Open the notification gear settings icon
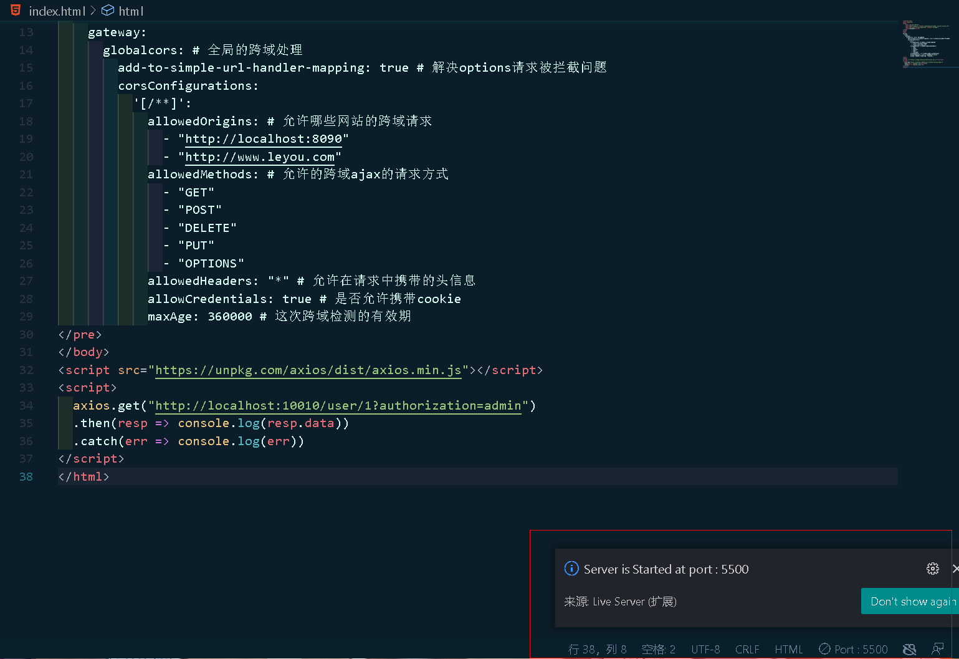 coord(932,569)
